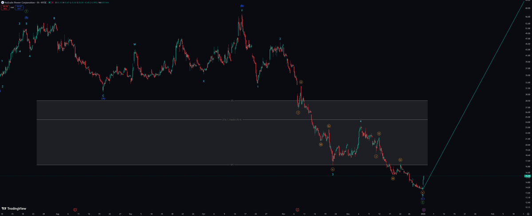Click the blue BUY price button
Screen dimensions: 532x216
tap(19, 7)
